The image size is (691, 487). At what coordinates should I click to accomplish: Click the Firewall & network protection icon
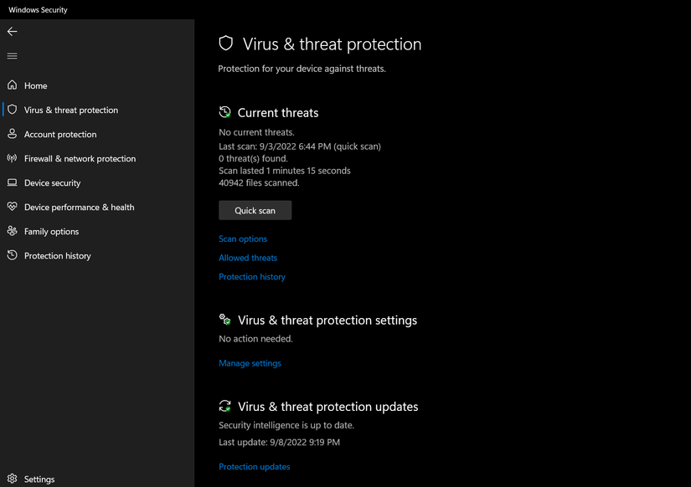point(13,158)
